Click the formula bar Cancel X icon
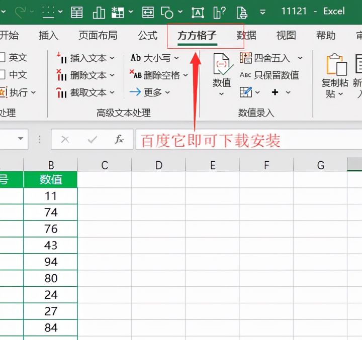 (x=65, y=139)
